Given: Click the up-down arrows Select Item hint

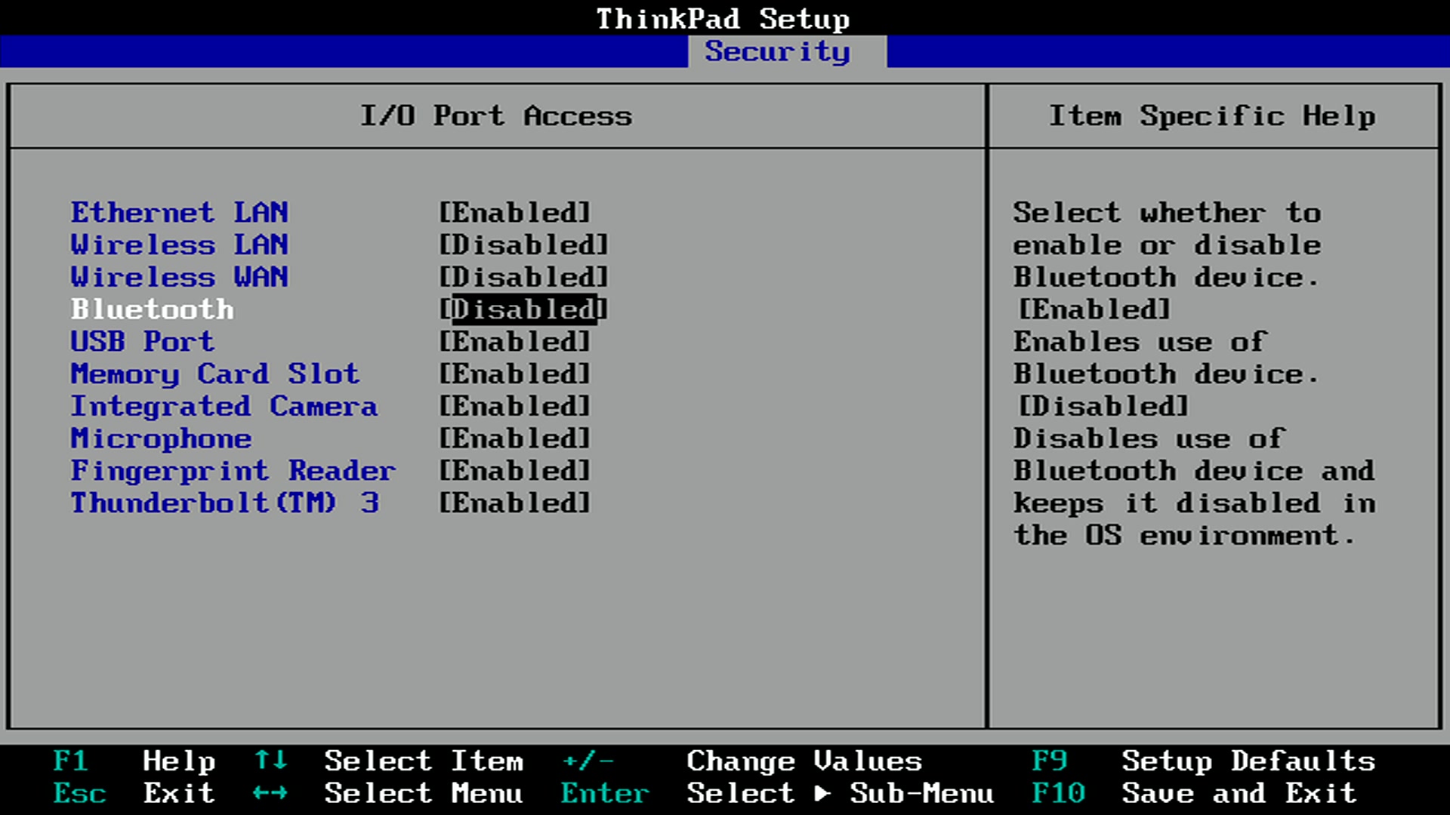Looking at the screenshot, I should click(388, 761).
